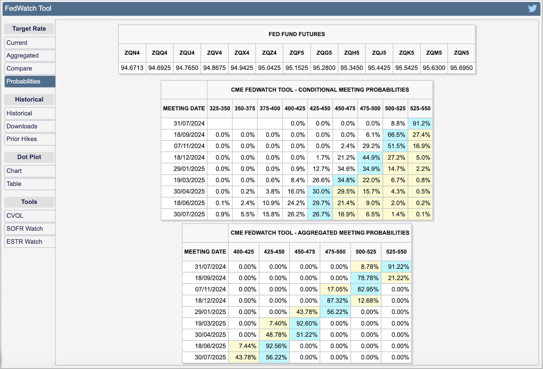Open the Historical data tab

coord(30,113)
